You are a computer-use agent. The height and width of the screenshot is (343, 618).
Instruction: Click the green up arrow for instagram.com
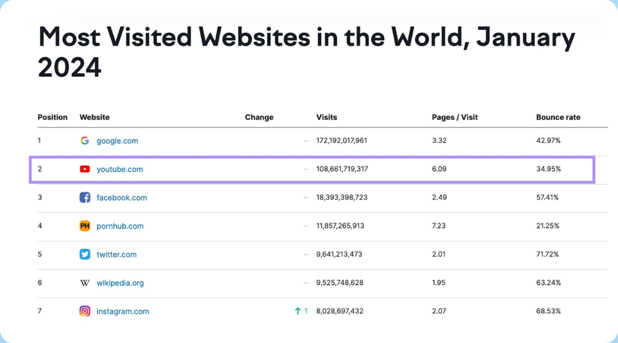coord(298,311)
